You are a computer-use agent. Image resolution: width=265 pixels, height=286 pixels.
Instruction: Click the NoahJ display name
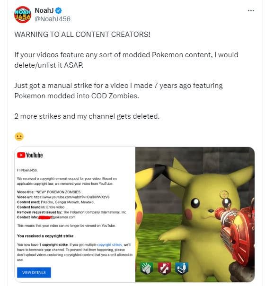click(x=44, y=10)
